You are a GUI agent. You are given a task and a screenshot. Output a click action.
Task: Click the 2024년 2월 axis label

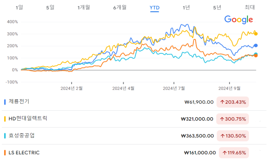point(71,88)
